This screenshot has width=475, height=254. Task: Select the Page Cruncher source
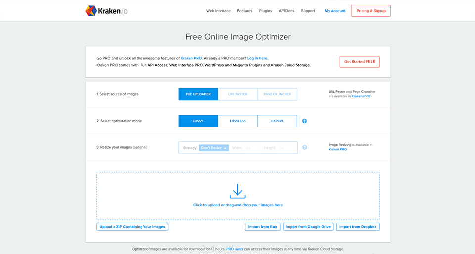click(277, 94)
